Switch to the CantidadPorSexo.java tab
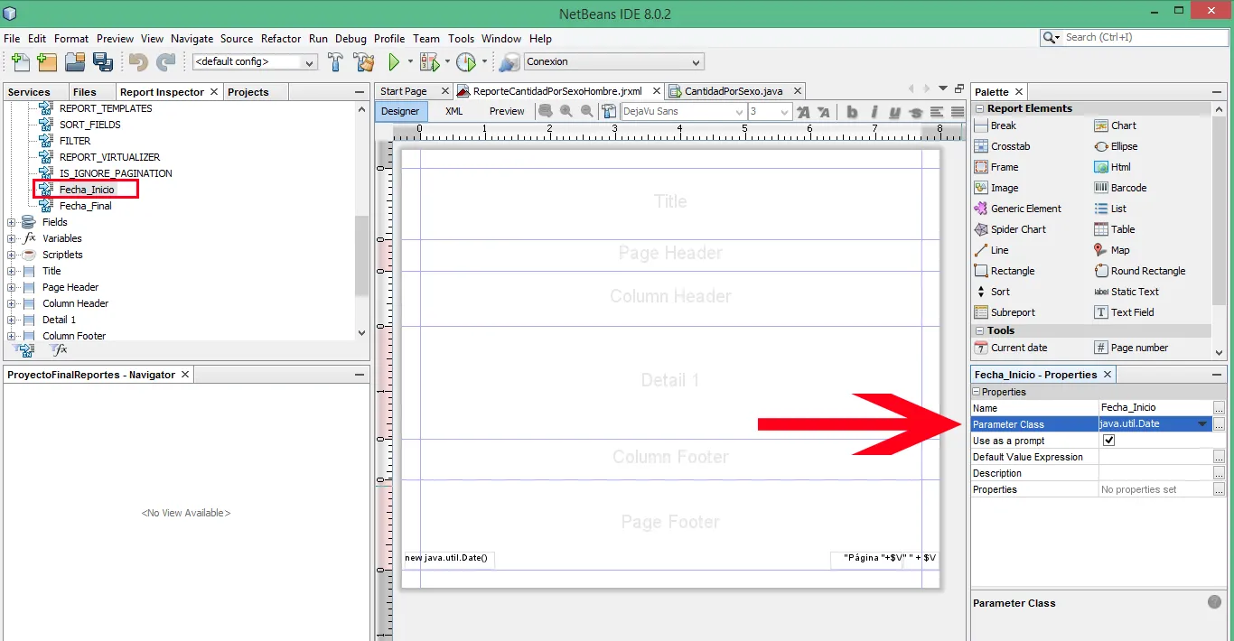 click(x=733, y=91)
